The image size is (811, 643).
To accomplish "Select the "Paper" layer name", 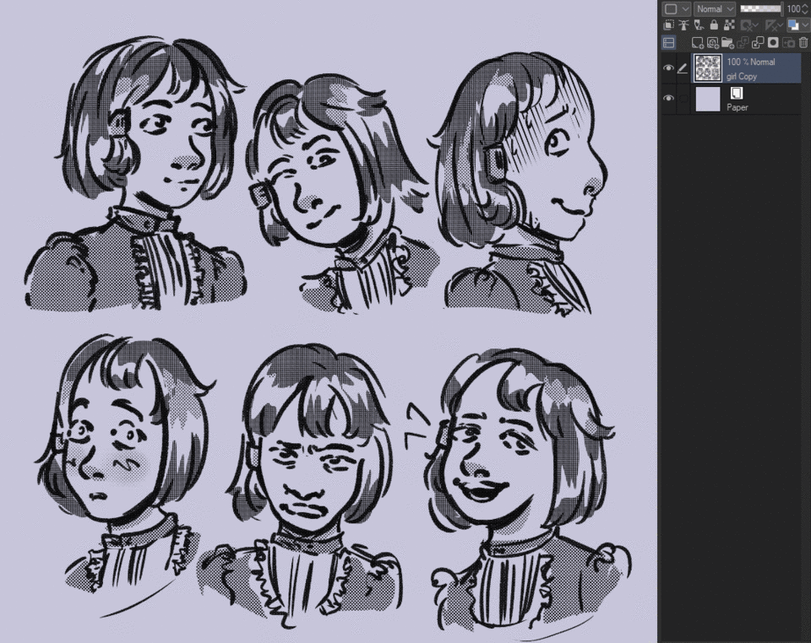I will [737, 107].
